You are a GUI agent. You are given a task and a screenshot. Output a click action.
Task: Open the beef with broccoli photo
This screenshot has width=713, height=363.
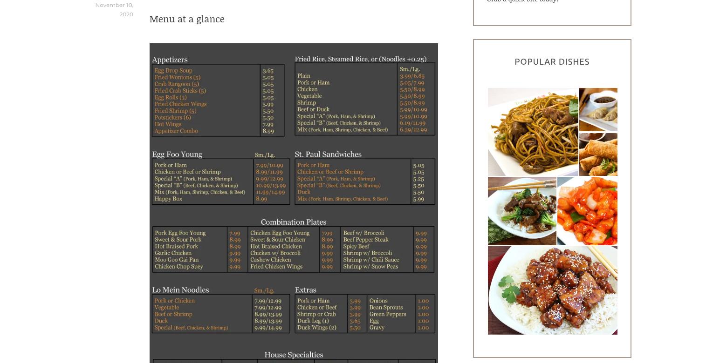click(x=522, y=211)
